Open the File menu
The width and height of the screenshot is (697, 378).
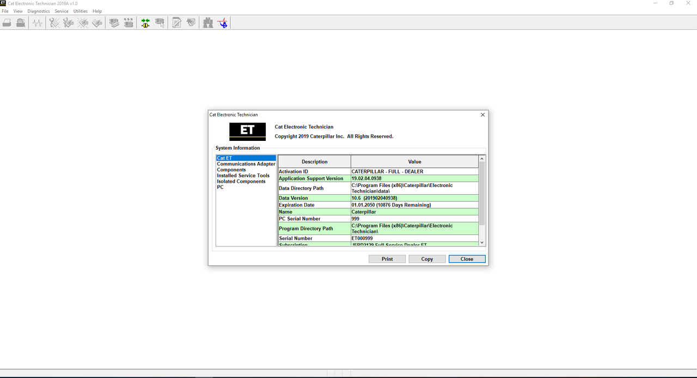(x=5, y=11)
